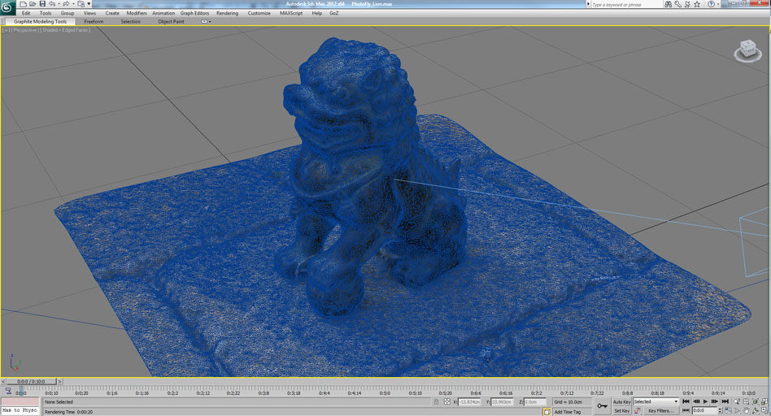
Task: Click the Y coordinate field
Action: [502, 401]
